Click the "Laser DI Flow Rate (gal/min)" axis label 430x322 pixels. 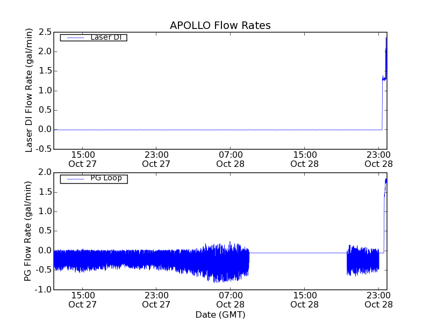tap(30, 90)
